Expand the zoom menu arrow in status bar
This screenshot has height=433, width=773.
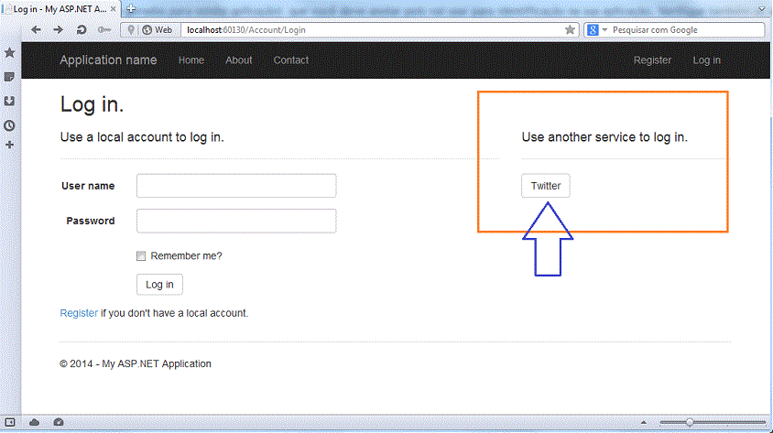coord(644,422)
